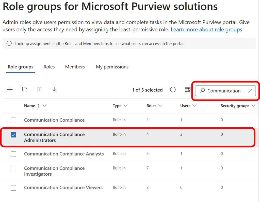Clear the Communication search text
Screen dimensions: 260x202
click(250, 91)
